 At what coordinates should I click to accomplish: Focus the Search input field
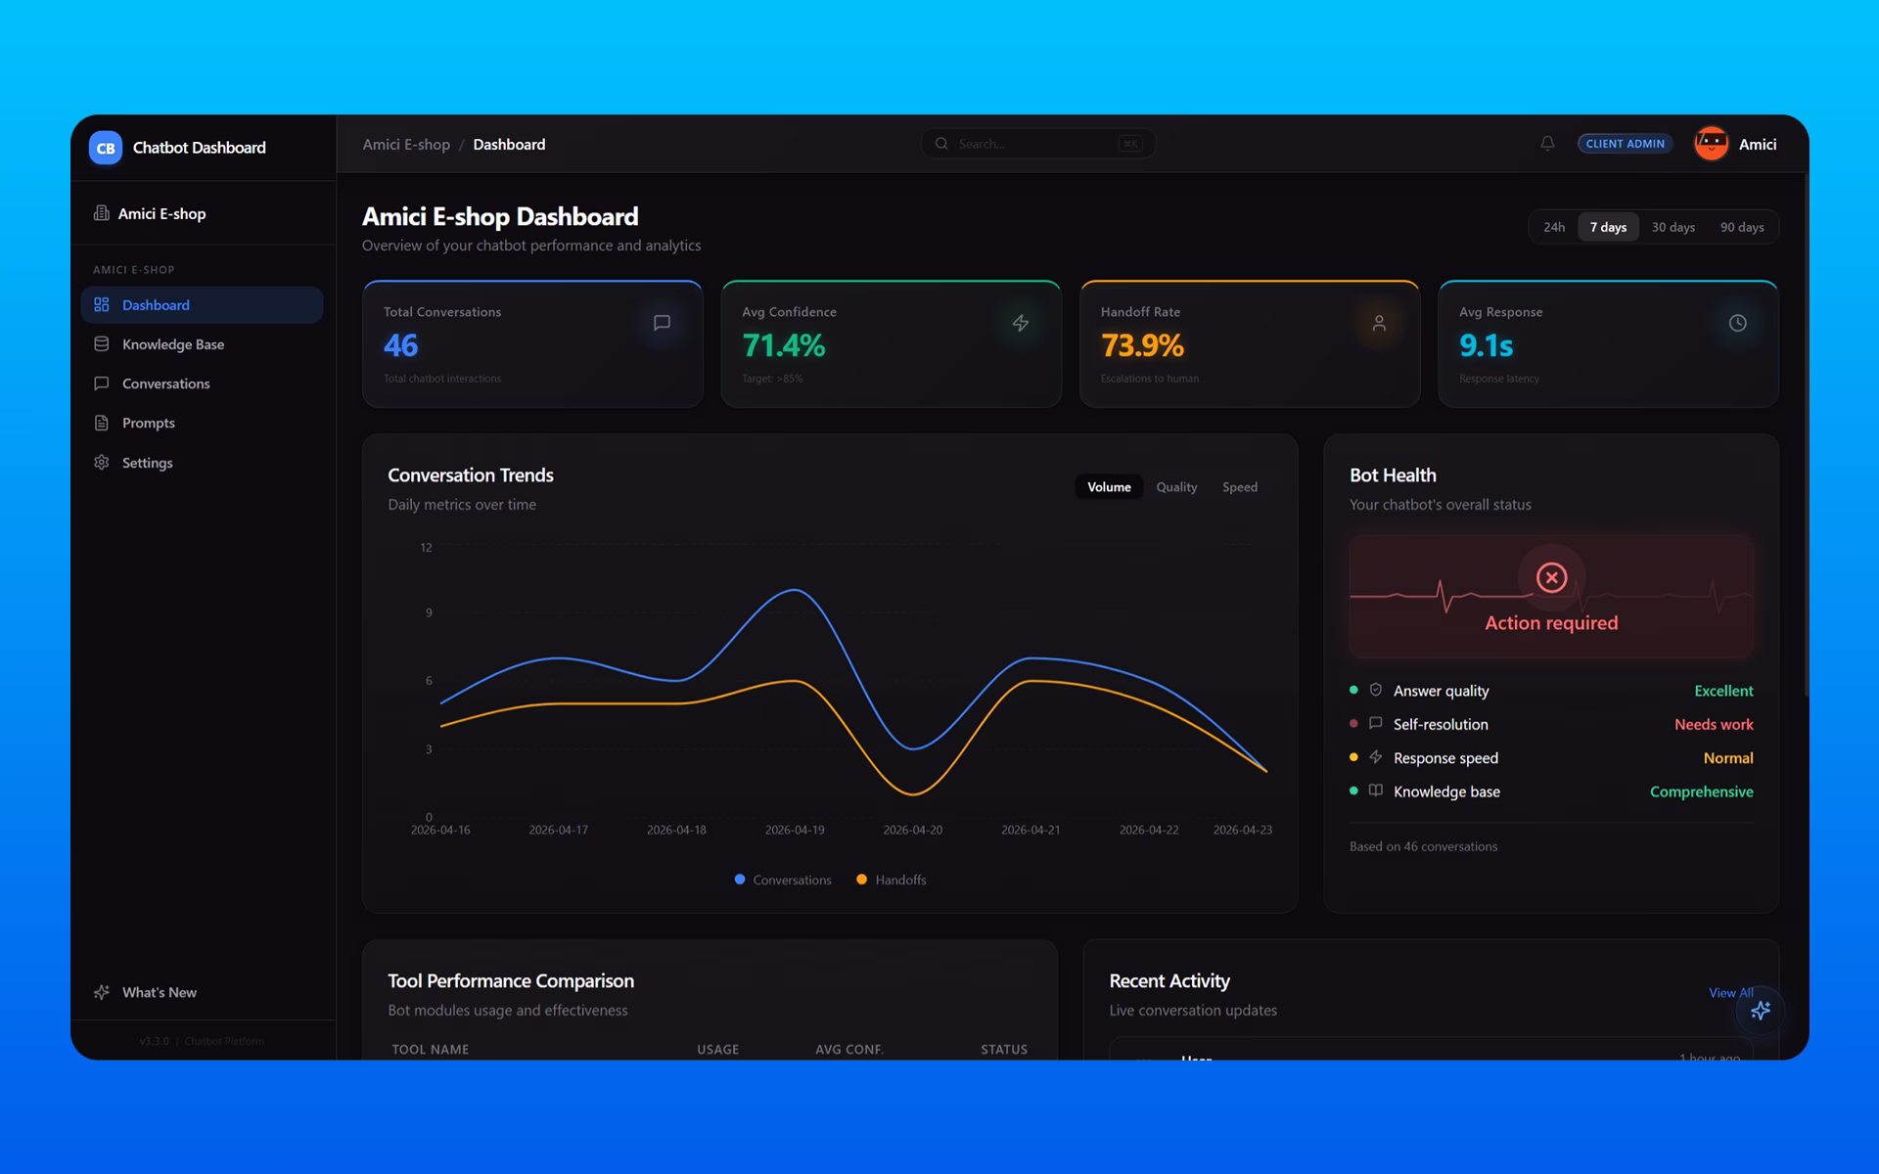[1037, 144]
